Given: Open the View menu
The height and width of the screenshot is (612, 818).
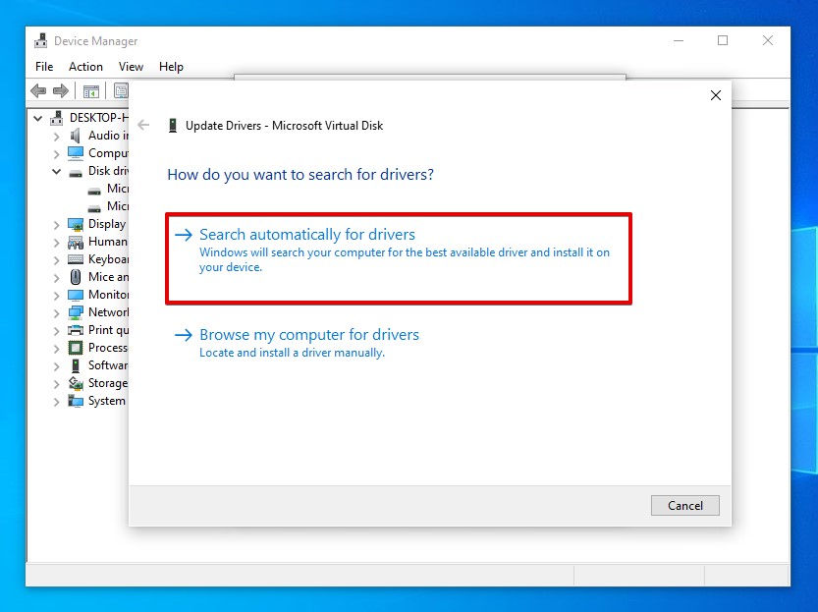Looking at the screenshot, I should [131, 67].
